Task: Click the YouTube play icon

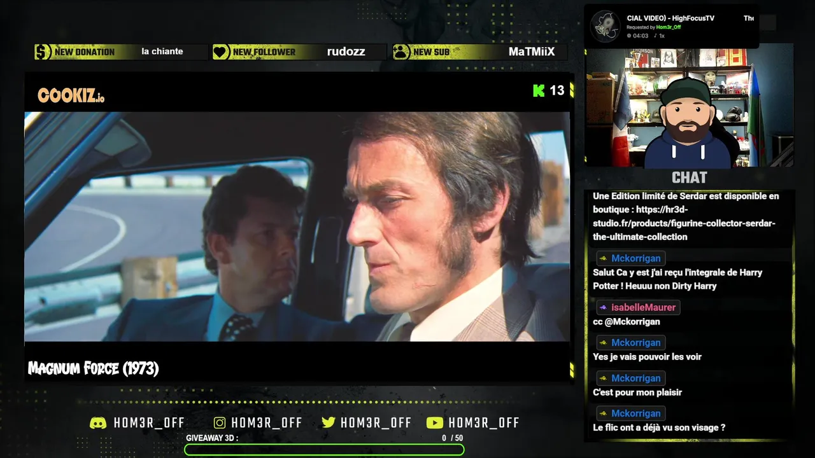Action: (435, 423)
